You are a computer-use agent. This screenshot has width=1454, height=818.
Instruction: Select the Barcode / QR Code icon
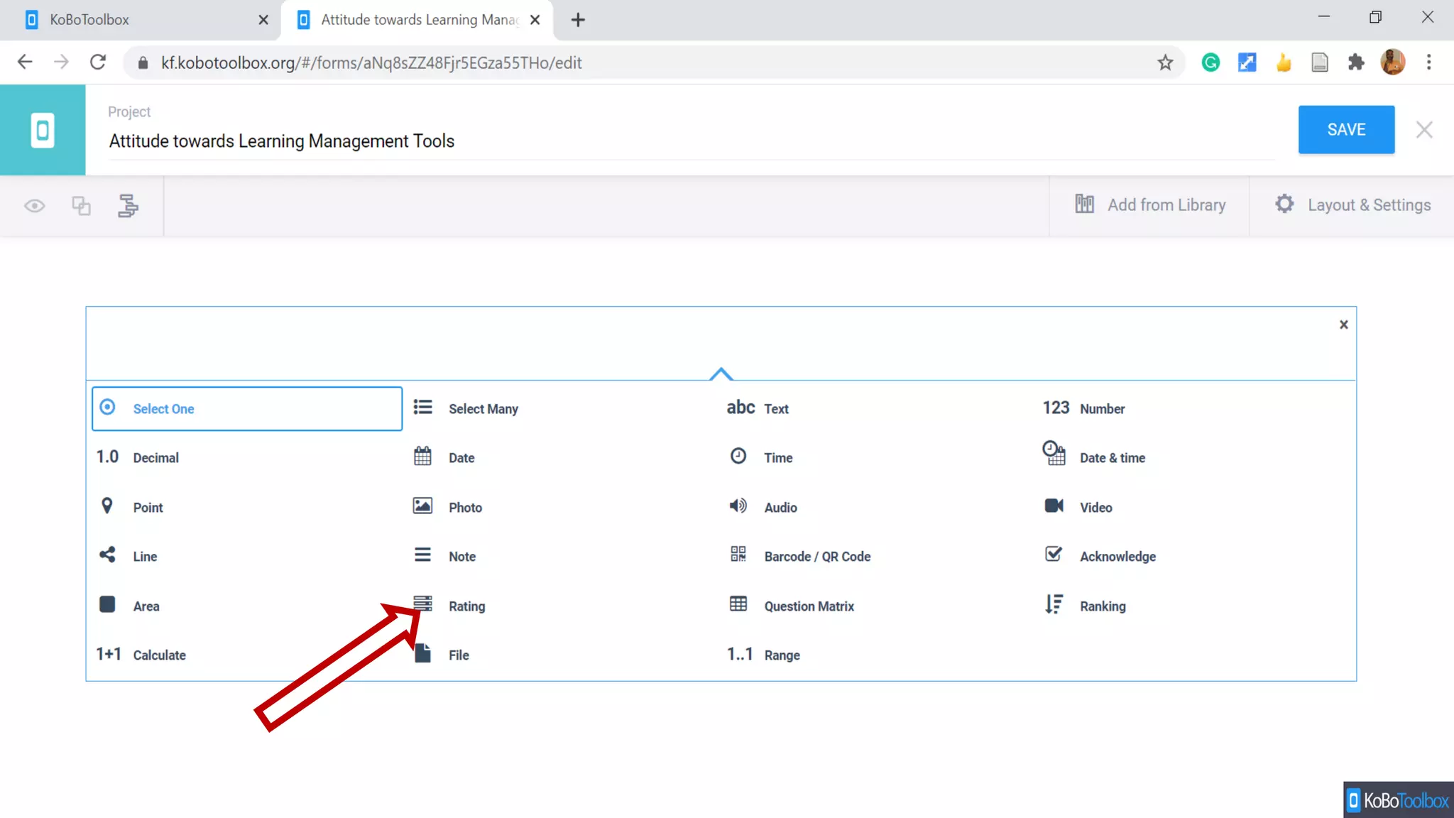738,555
